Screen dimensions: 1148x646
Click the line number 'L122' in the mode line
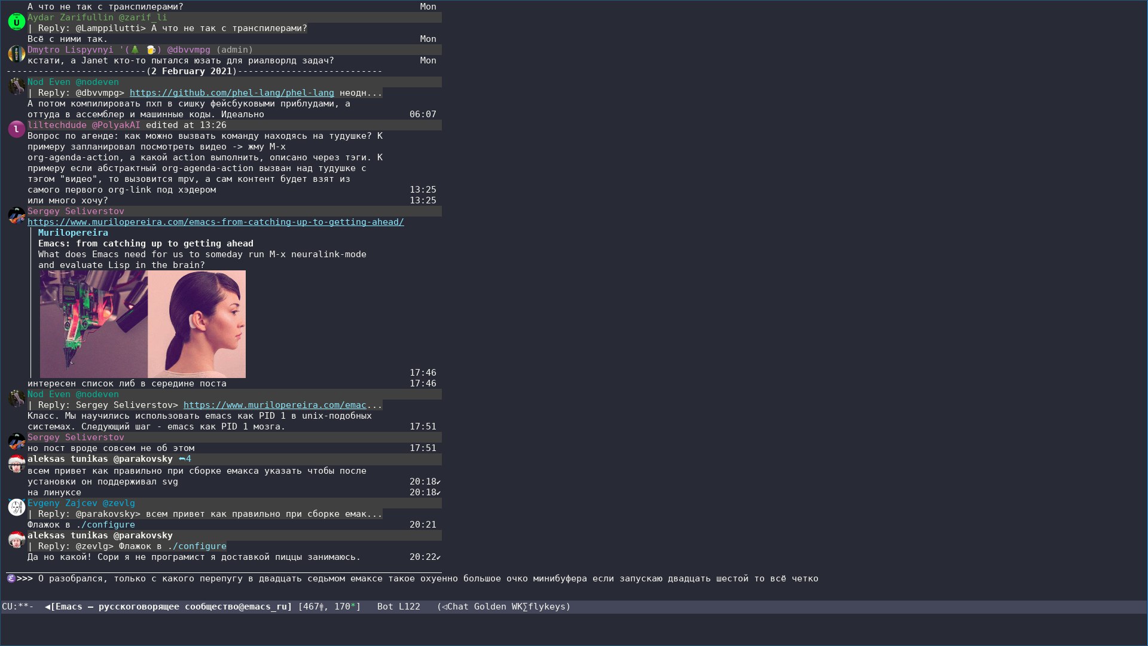click(410, 607)
